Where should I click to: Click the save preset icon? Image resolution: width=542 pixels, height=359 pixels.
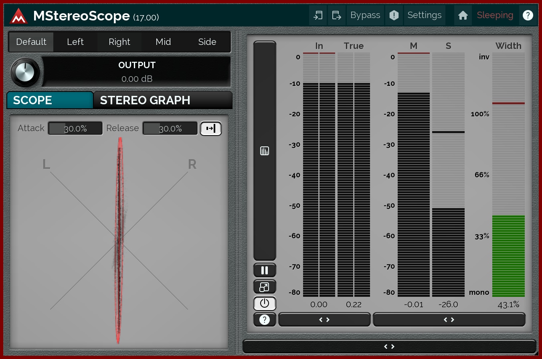click(336, 16)
